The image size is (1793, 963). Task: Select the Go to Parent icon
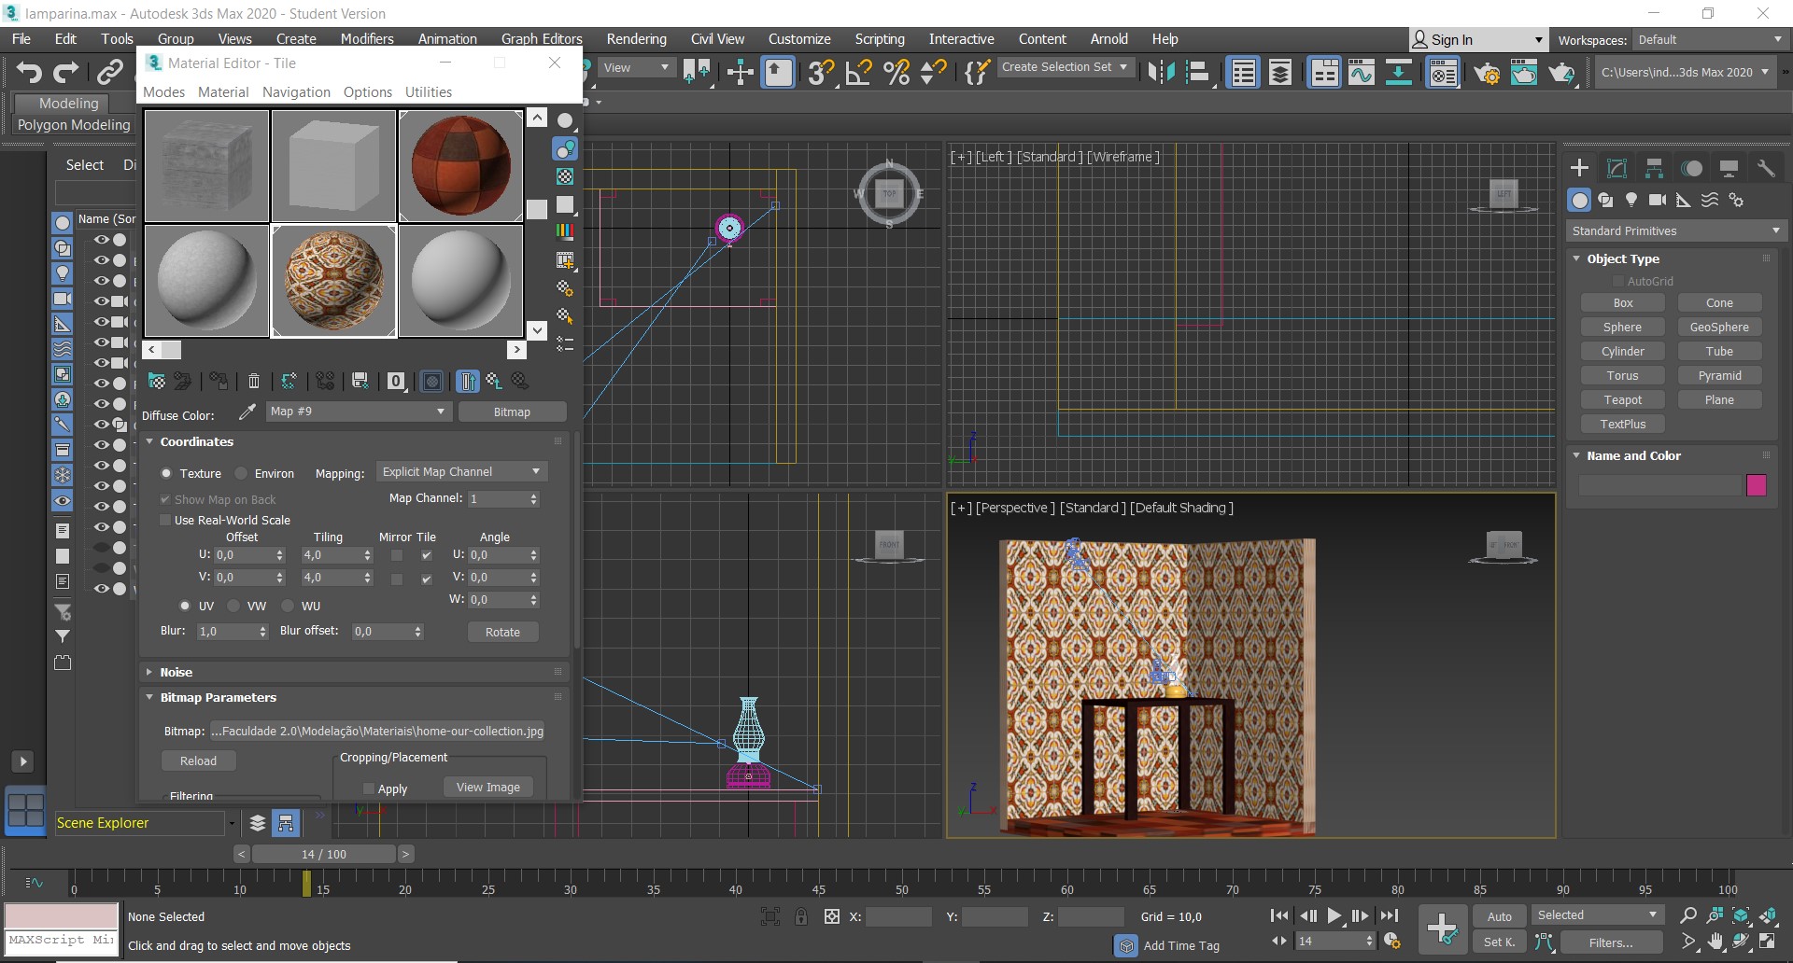493,381
